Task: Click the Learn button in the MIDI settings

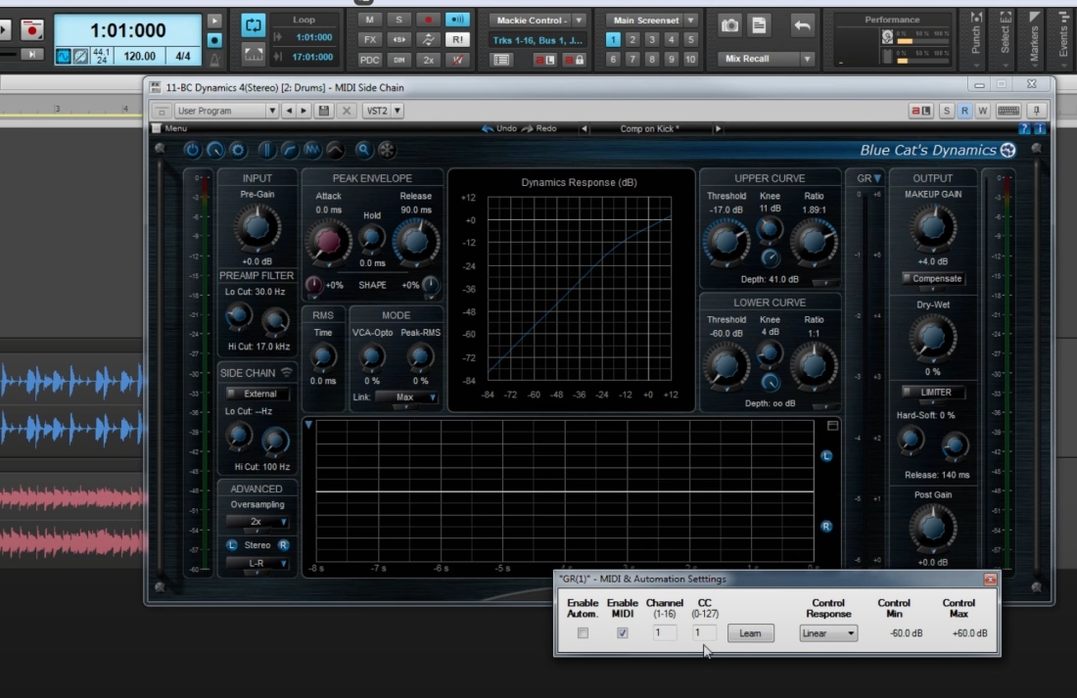Action: 750,633
